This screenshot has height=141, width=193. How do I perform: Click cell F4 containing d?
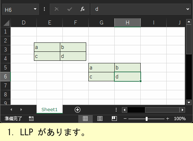coord(73,56)
